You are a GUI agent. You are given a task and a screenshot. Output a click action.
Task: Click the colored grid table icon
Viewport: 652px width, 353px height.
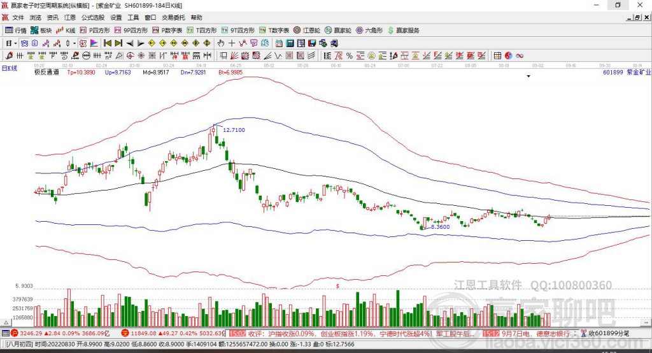(497, 56)
